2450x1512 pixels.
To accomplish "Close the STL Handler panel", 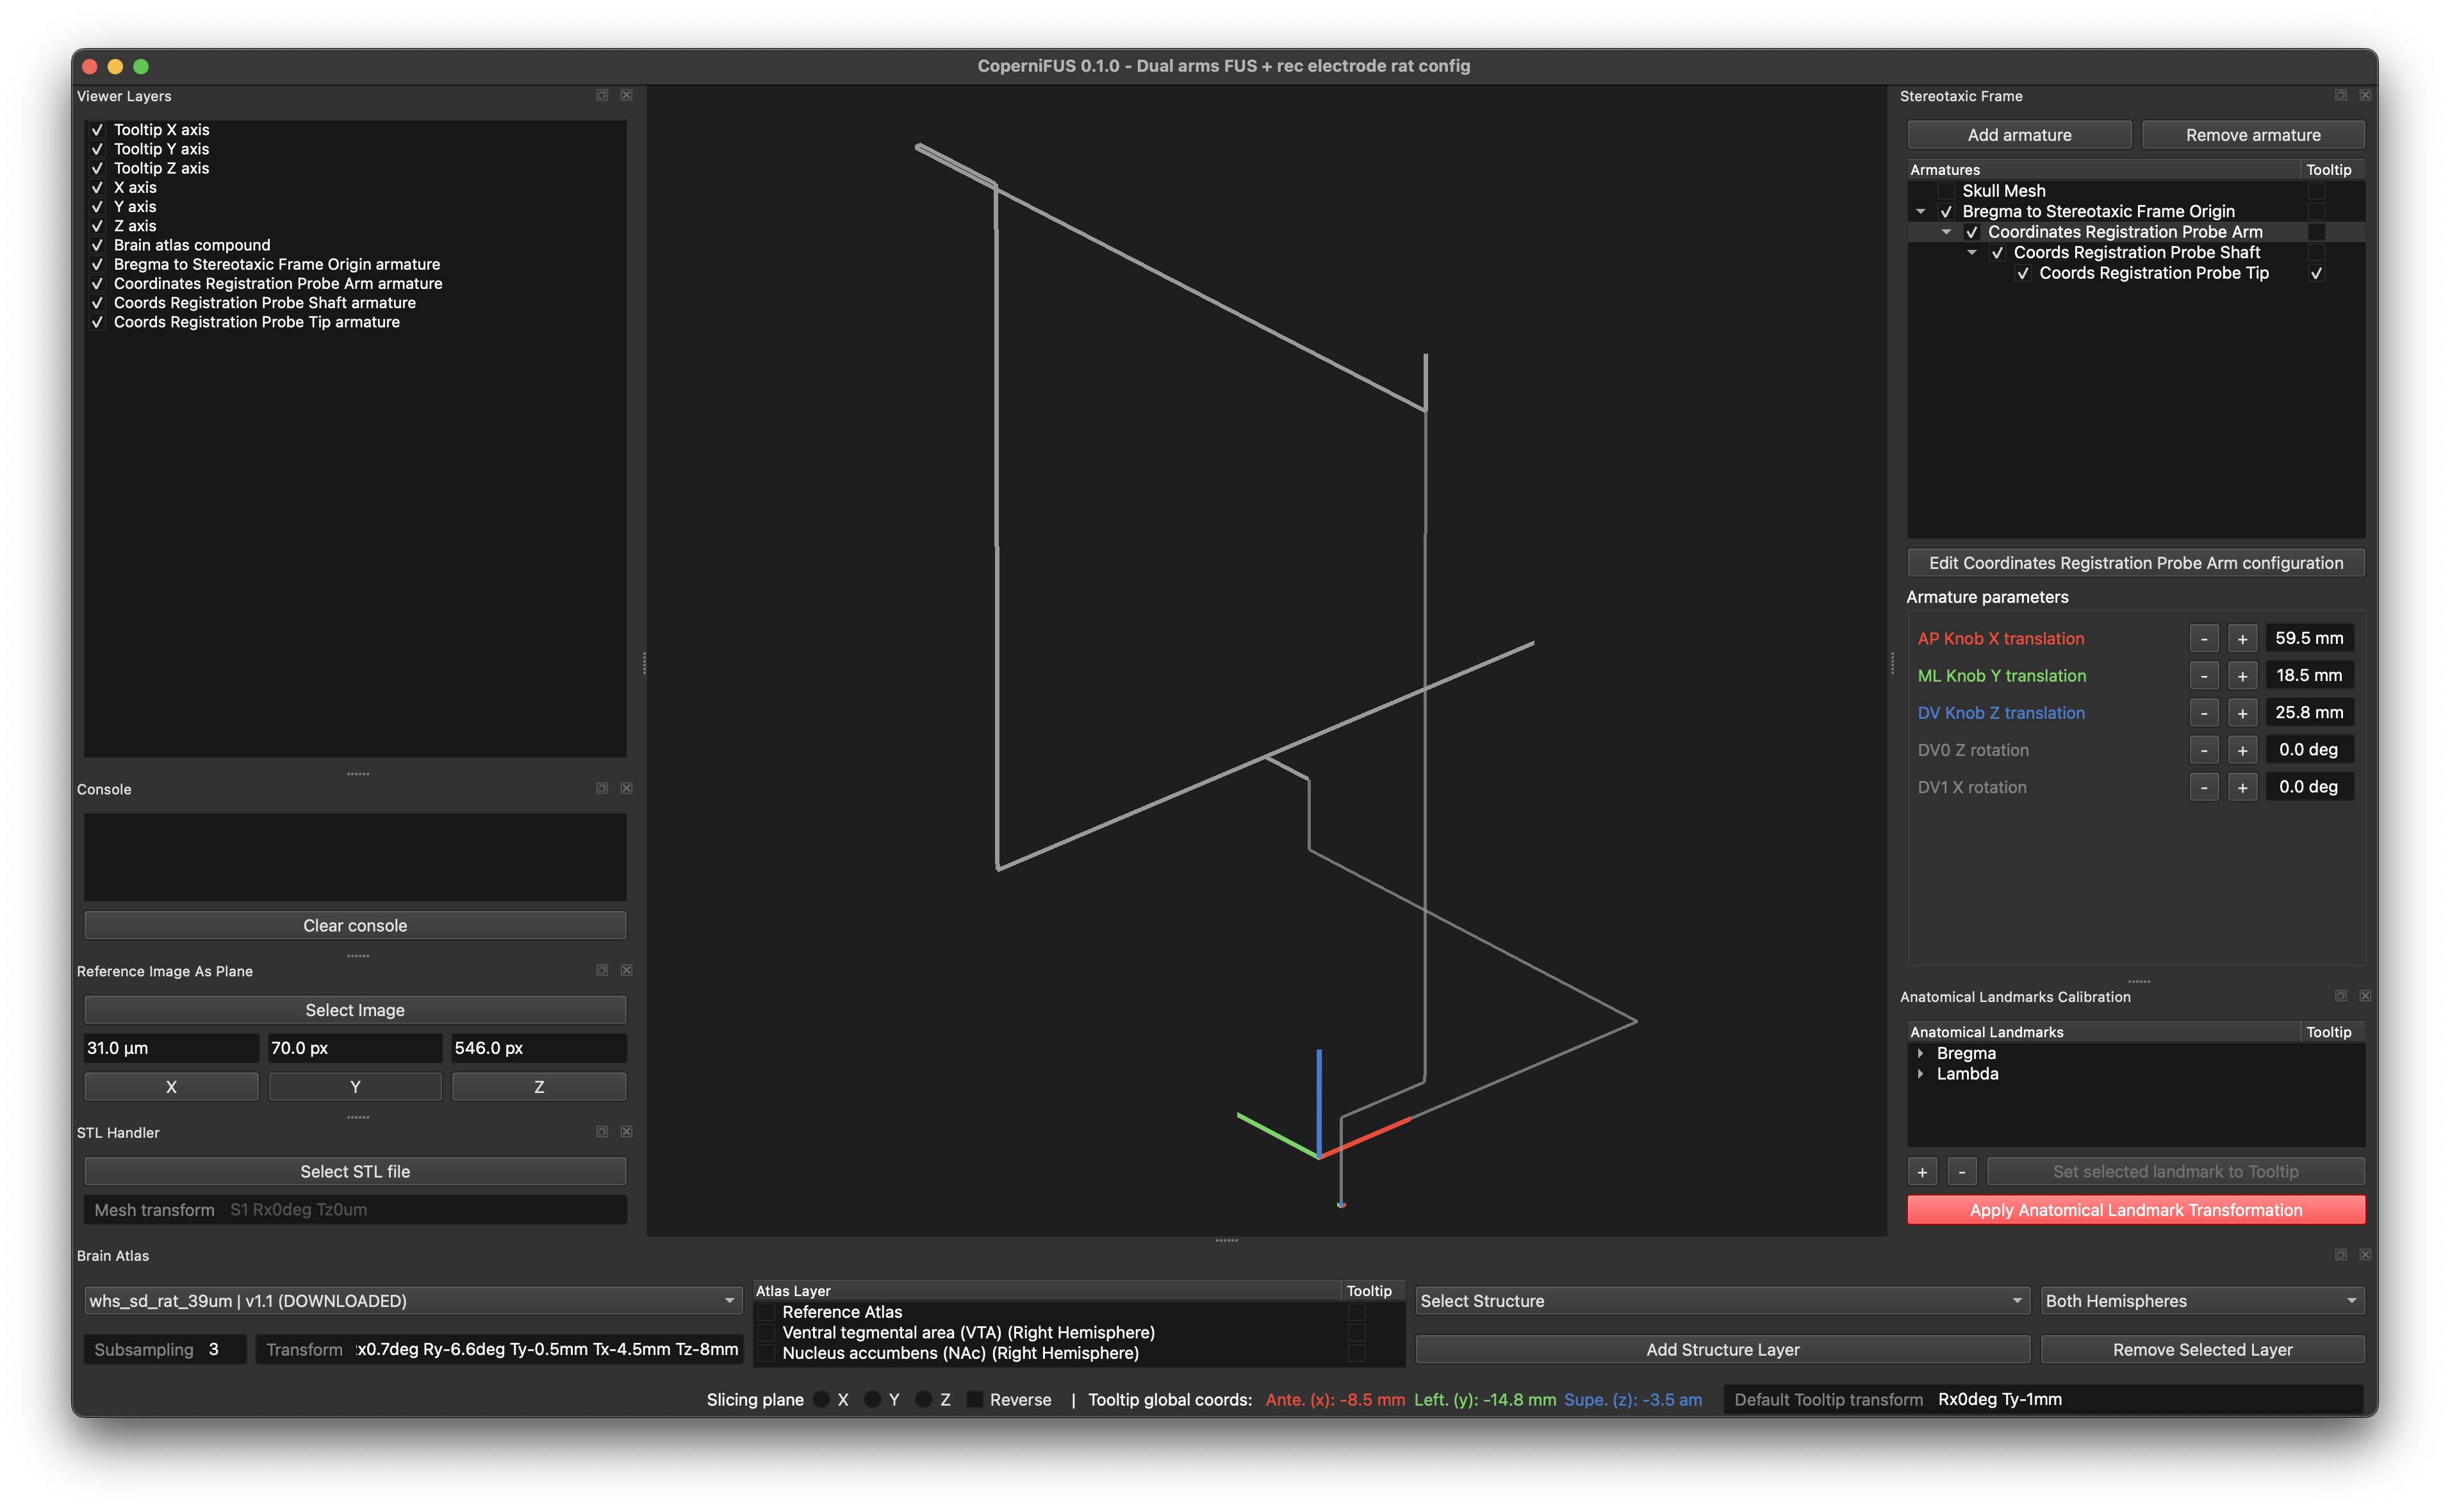I will tap(626, 1131).
